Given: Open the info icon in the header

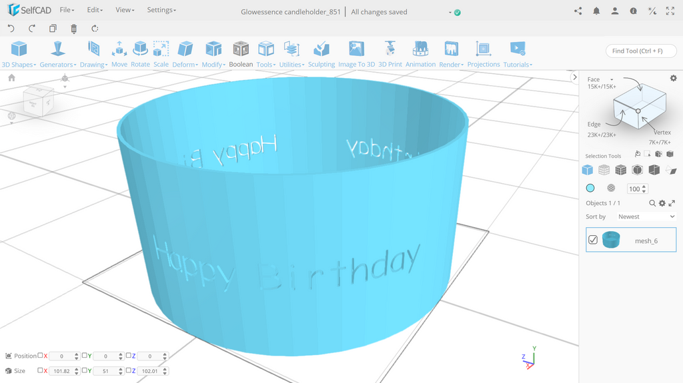Looking at the screenshot, I should pyautogui.click(x=634, y=11).
